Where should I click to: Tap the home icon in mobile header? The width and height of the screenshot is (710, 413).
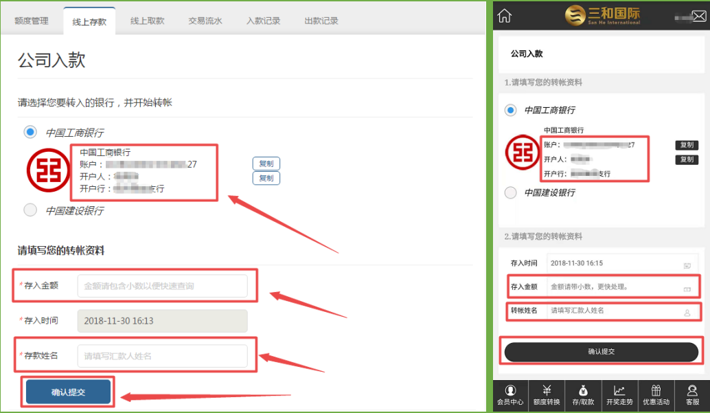[505, 15]
